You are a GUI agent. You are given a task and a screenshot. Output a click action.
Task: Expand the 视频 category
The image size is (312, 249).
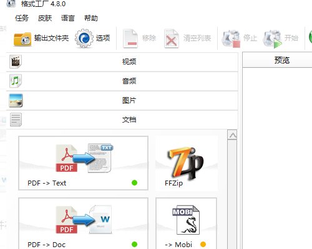122,62
